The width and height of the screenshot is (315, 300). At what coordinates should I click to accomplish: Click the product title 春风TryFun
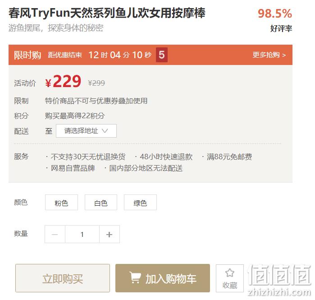point(107,13)
